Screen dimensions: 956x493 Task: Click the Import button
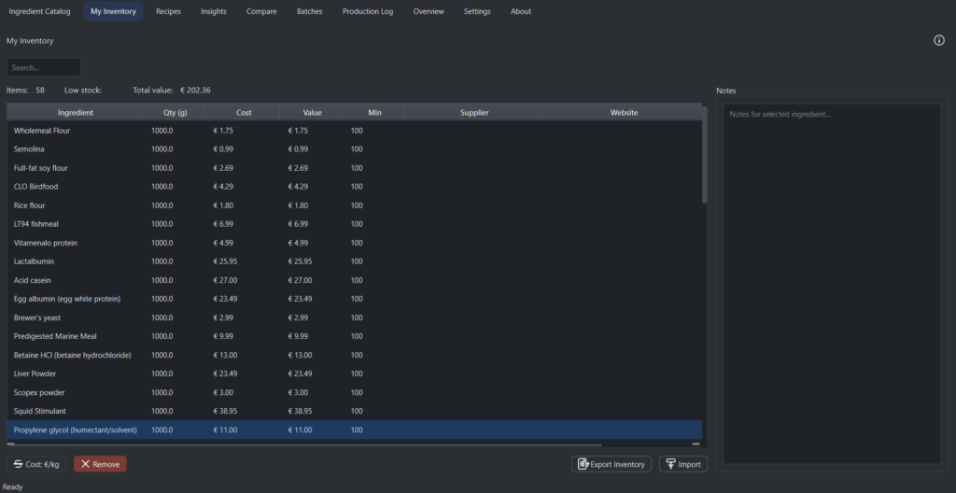click(x=683, y=464)
